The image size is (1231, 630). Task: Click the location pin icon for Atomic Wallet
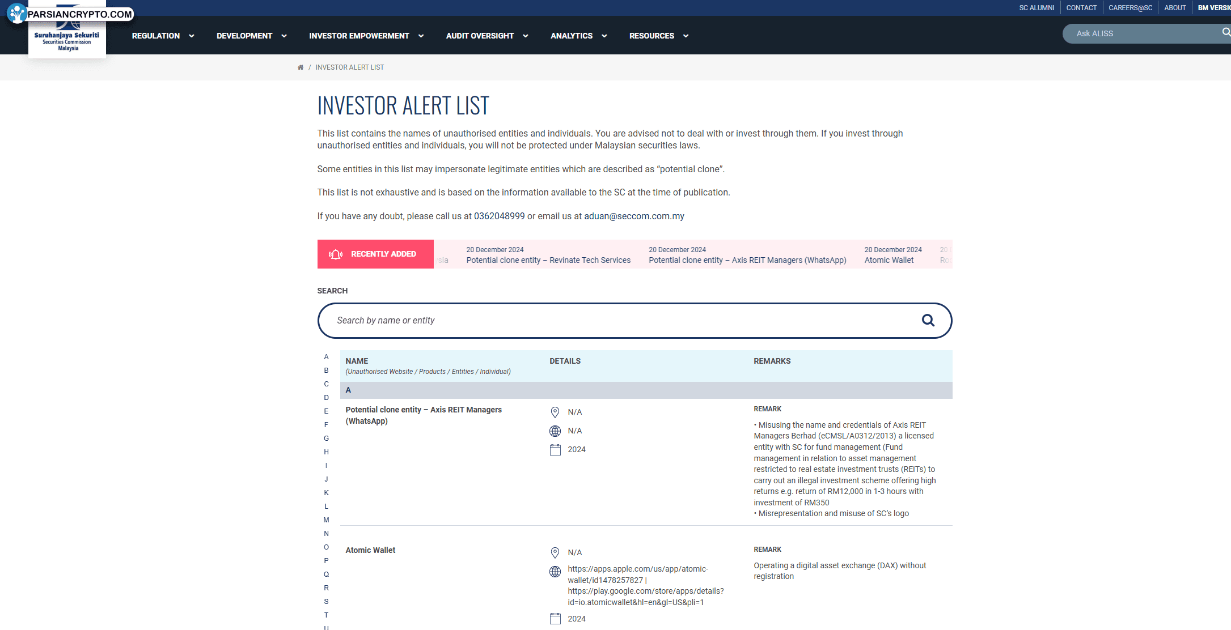[555, 553]
